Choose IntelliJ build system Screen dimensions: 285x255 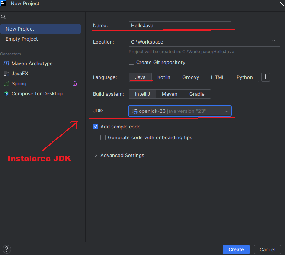[x=142, y=94]
